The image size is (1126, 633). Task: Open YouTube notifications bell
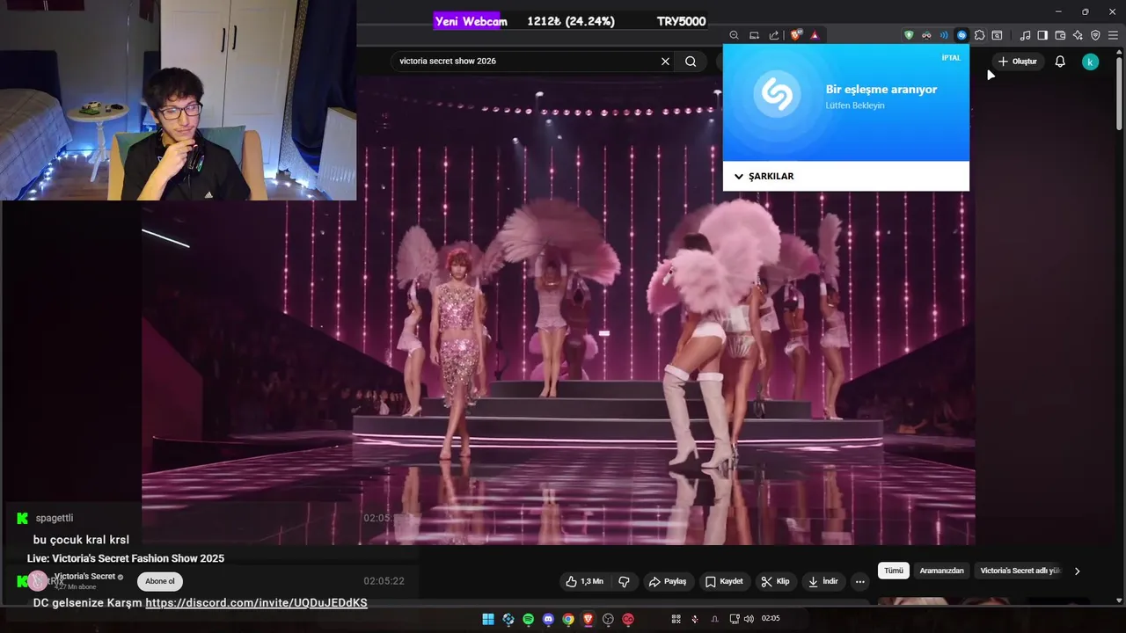tap(1060, 62)
